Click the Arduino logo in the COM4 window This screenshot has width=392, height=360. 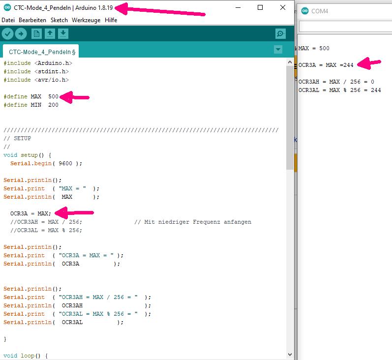click(x=305, y=11)
